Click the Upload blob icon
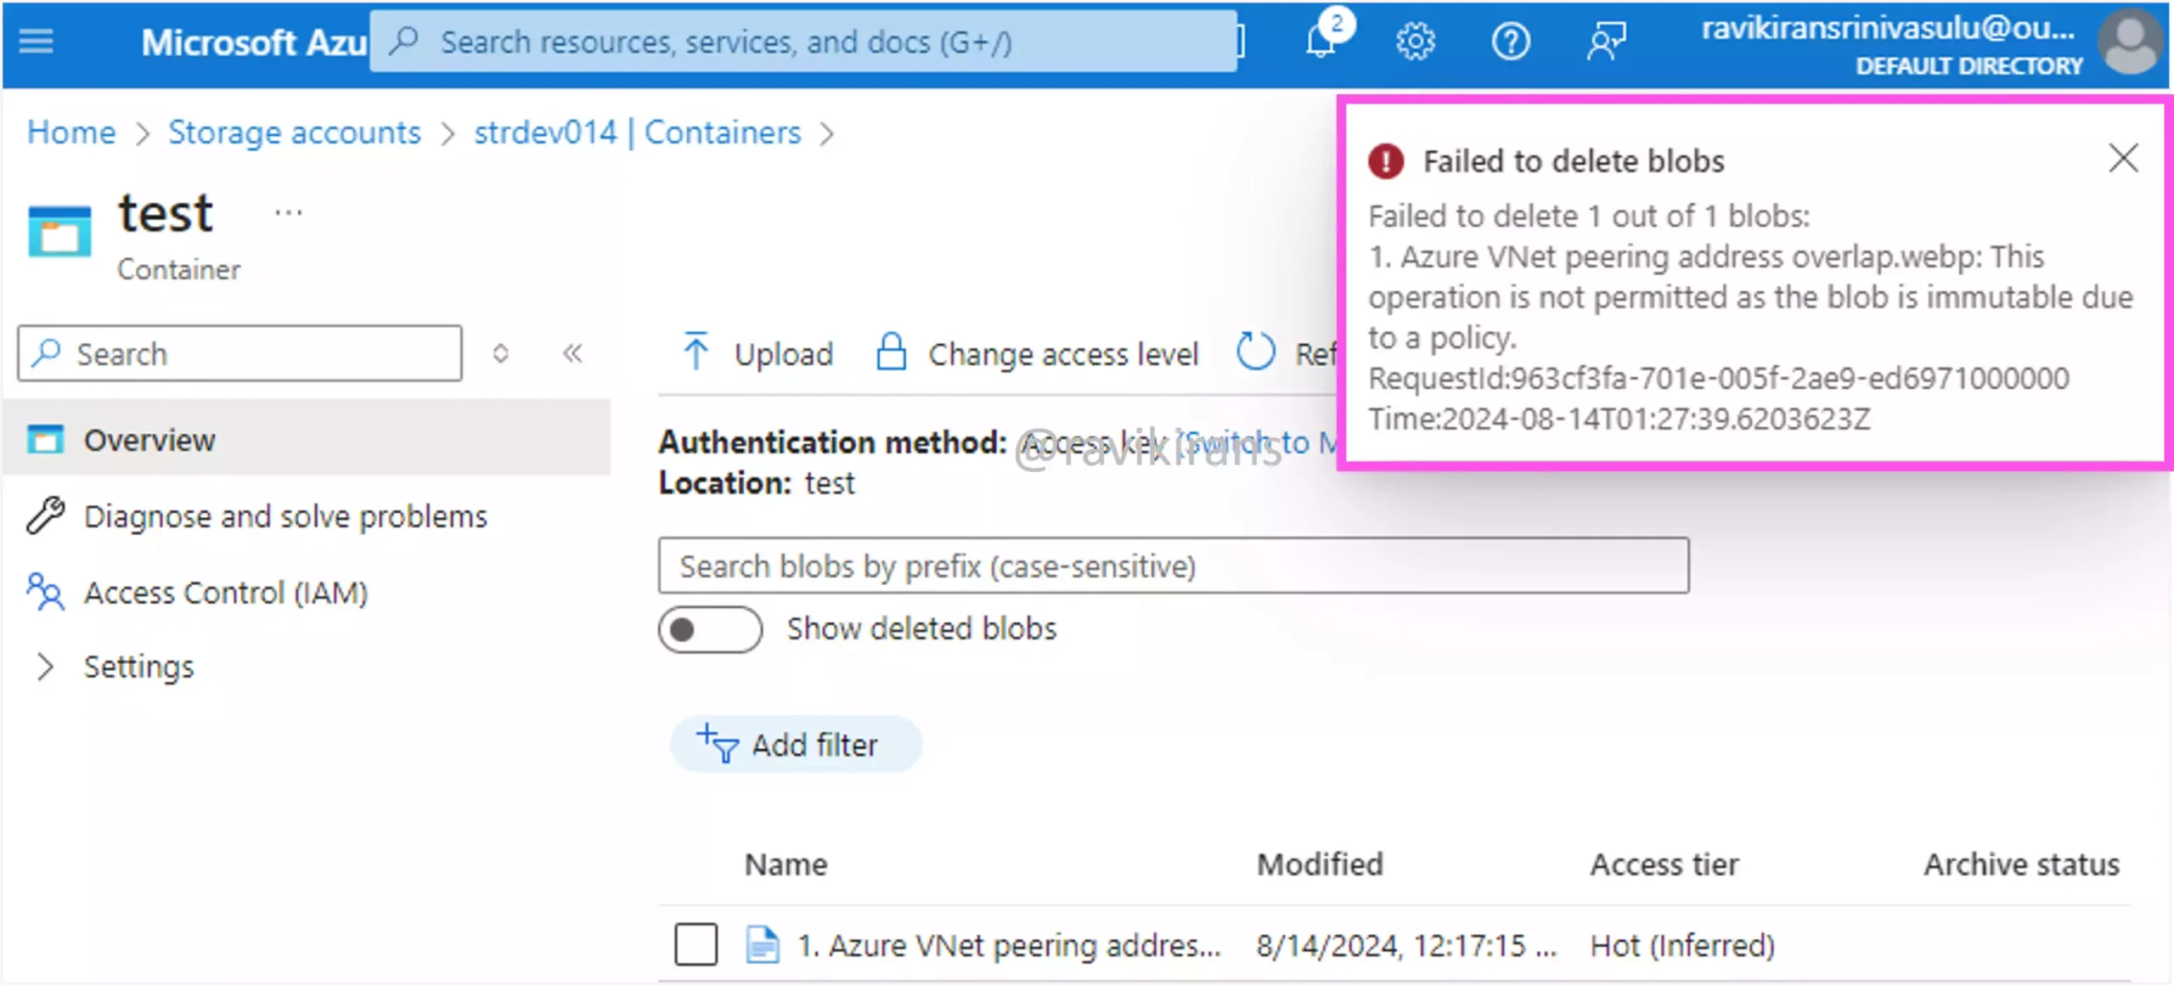2174x985 pixels. pyautogui.click(x=695, y=352)
